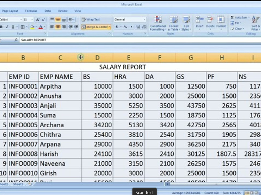Click the Decrease Font Size icon

(43, 19)
